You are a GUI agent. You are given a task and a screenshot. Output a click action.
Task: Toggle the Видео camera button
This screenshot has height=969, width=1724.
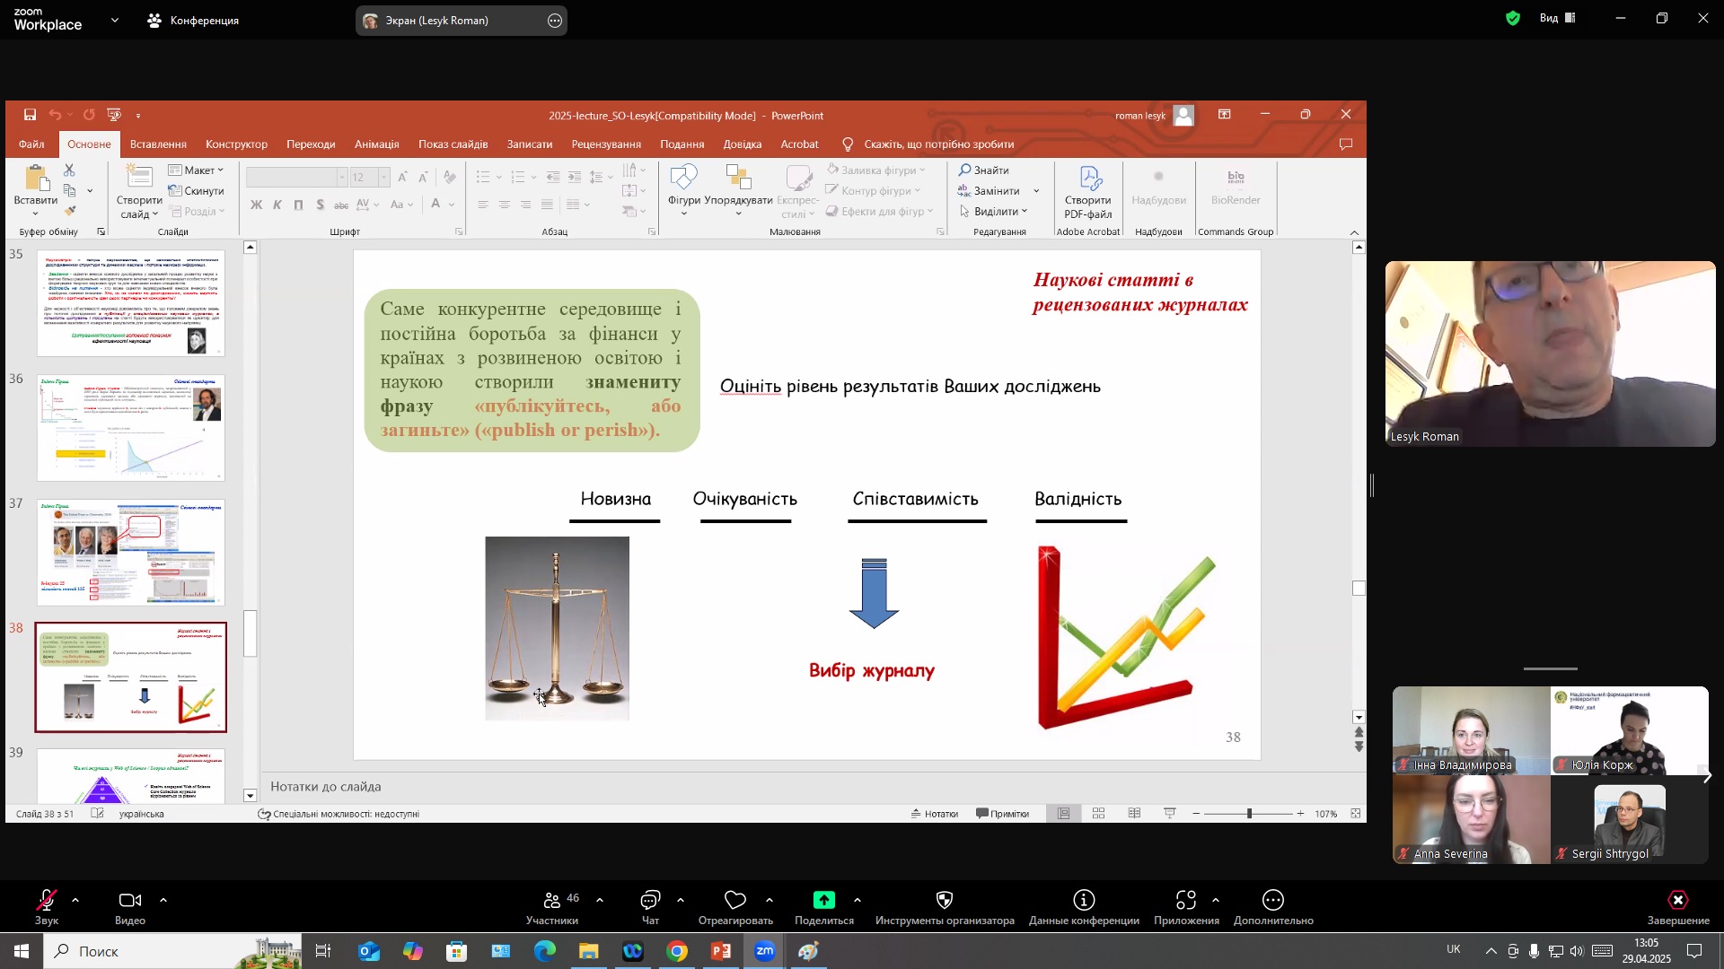pyautogui.click(x=130, y=907)
